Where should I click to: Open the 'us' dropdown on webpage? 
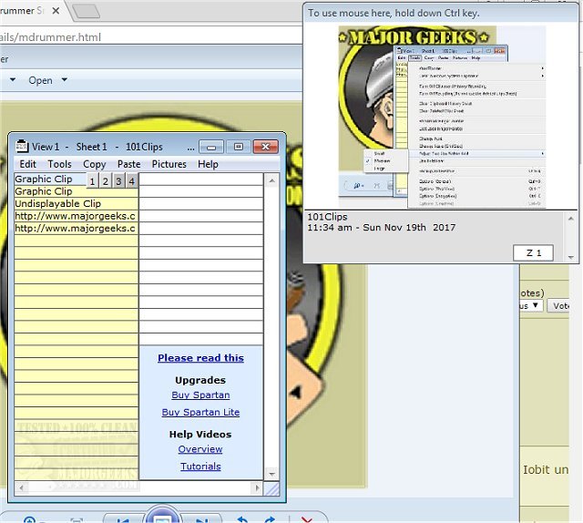[x=531, y=306]
